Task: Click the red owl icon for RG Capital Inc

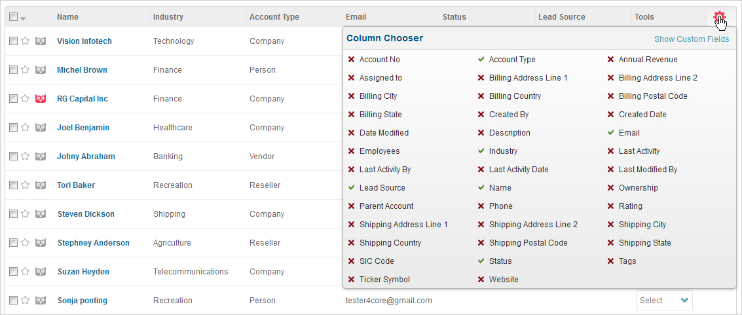Action: pos(41,99)
